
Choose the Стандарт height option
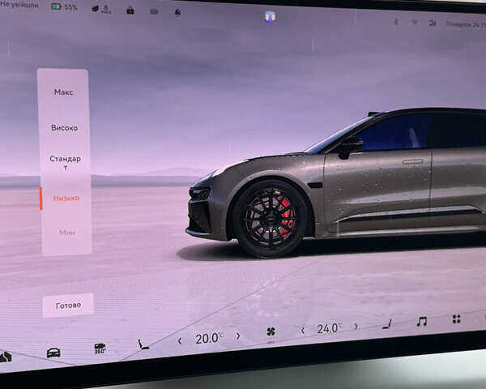click(x=66, y=163)
